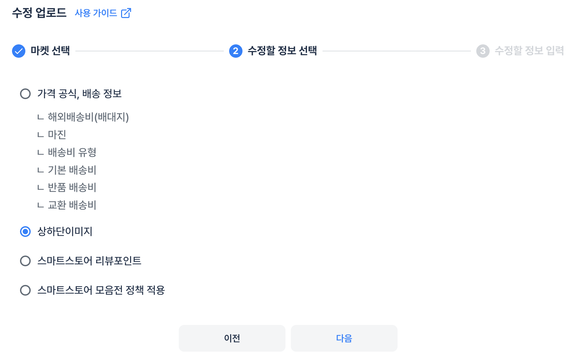Select the 가격 공식, 배송 정보 radio button
Screen dimensions: 573x361
coord(25,94)
